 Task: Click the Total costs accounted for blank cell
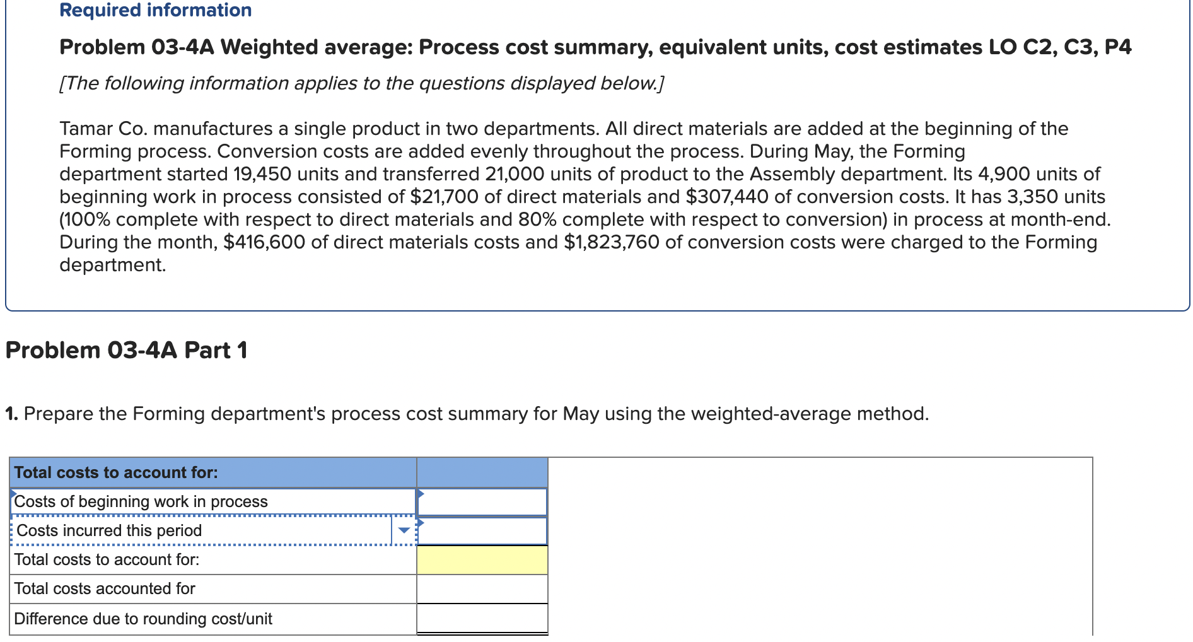tap(482, 589)
